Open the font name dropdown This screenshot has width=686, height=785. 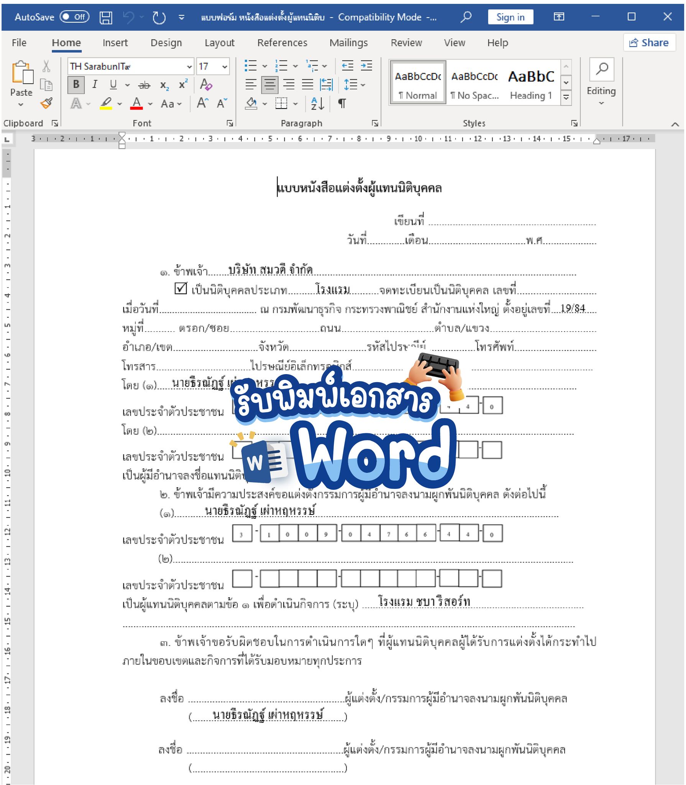pyautogui.click(x=189, y=67)
